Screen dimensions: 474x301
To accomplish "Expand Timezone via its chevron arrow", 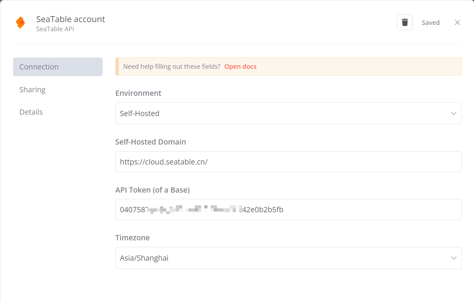I will pos(454,258).
